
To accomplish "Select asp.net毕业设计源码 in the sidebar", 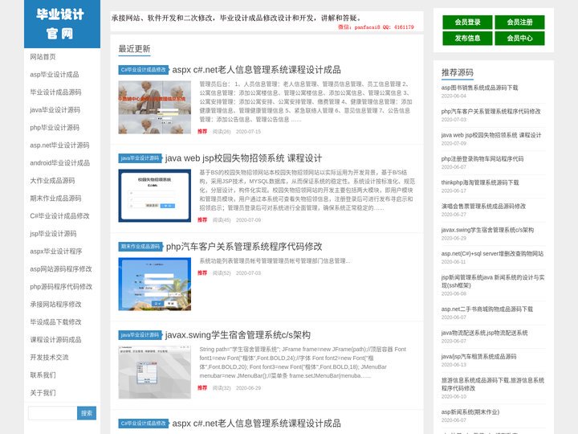I will [x=59, y=145].
